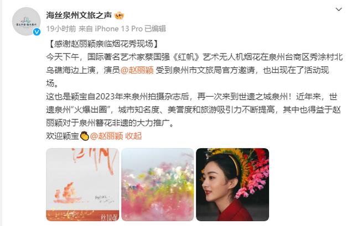Click the orange band at poster bottom
This screenshot has height=226, width=352.
(82, 216)
